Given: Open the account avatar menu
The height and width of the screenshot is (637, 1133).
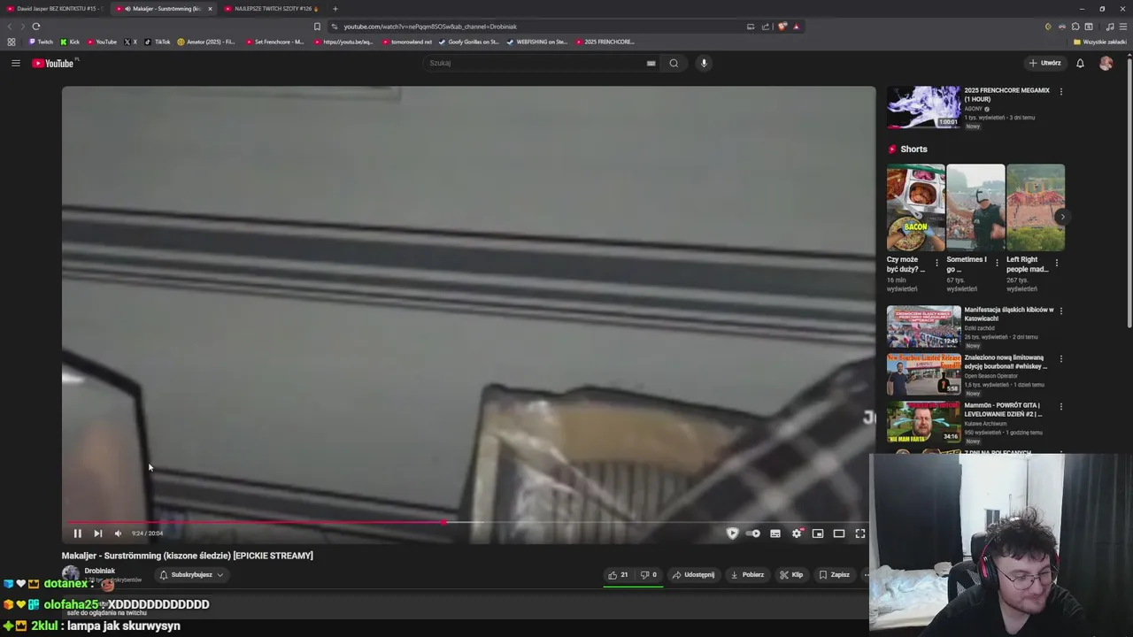Looking at the screenshot, I should [x=1106, y=63].
